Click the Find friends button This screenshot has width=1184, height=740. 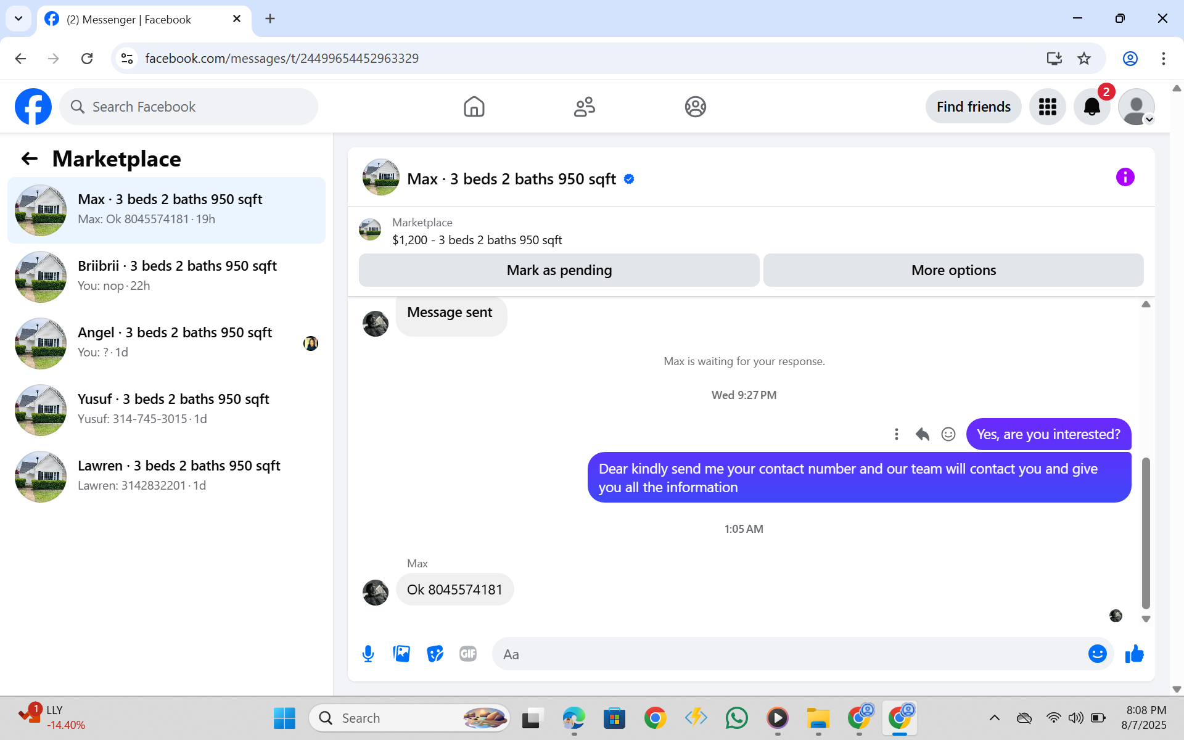[x=973, y=107]
